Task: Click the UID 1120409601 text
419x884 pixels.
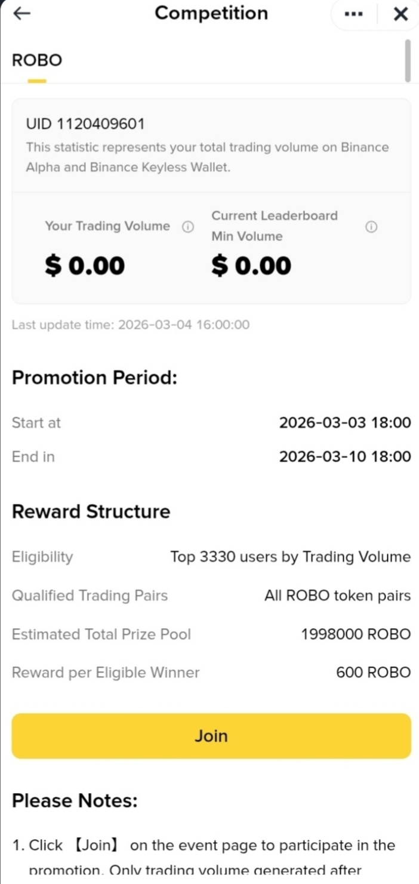Action: (x=85, y=124)
